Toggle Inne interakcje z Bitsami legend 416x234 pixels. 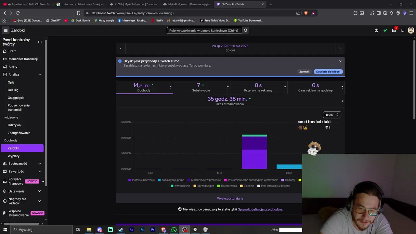click(x=274, y=186)
